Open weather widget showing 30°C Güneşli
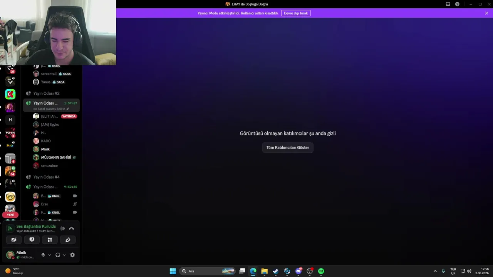Screen dimensions: 493x277 pos(15,271)
